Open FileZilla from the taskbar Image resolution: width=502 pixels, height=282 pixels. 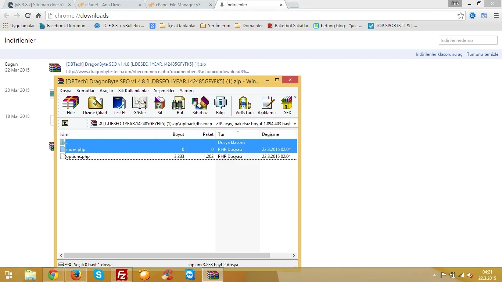point(122,275)
